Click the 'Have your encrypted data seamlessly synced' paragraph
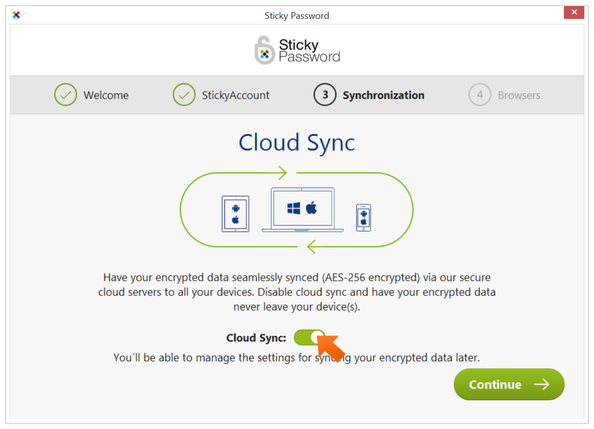The height and width of the screenshot is (429, 594). click(x=297, y=292)
